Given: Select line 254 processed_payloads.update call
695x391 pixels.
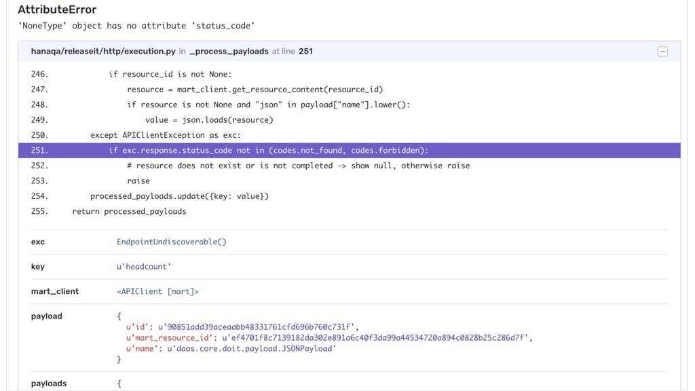Looking at the screenshot, I should pyautogui.click(x=350, y=196).
